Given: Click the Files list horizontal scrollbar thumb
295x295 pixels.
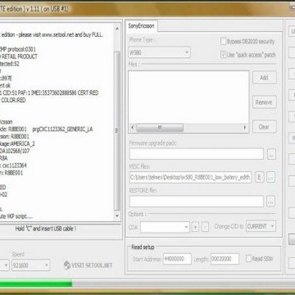Looking at the screenshot, I should point(160,127).
